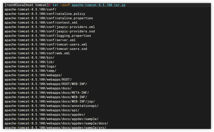Click the conf/tomcat-users.xsd line
214x132 pixels.
click(x=46, y=49)
